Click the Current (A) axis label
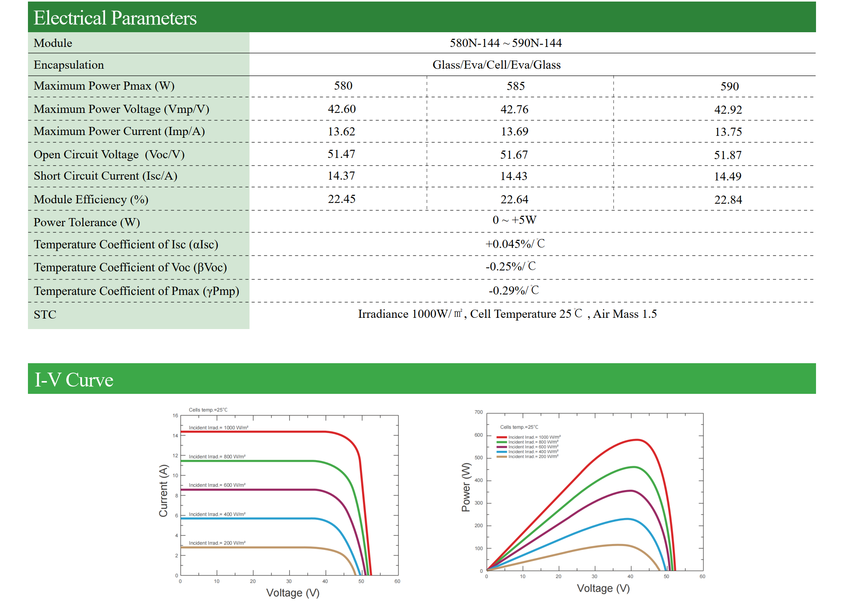 pyautogui.click(x=163, y=491)
